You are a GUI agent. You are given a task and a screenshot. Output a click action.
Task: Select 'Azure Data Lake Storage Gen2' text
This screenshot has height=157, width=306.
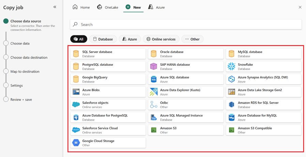(260, 90)
